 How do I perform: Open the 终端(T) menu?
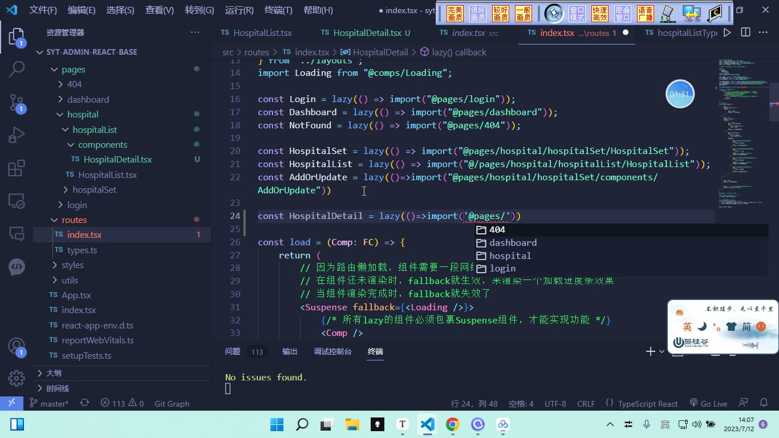tap(278, 10)
